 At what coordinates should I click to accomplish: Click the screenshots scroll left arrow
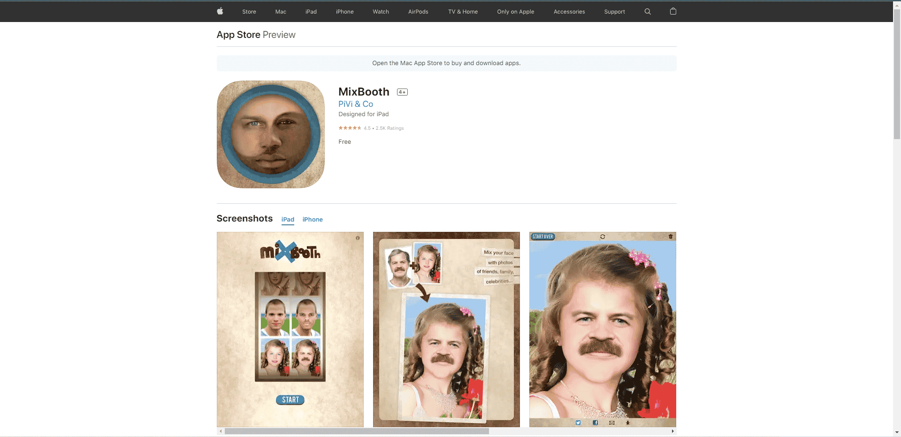point(221,431)
